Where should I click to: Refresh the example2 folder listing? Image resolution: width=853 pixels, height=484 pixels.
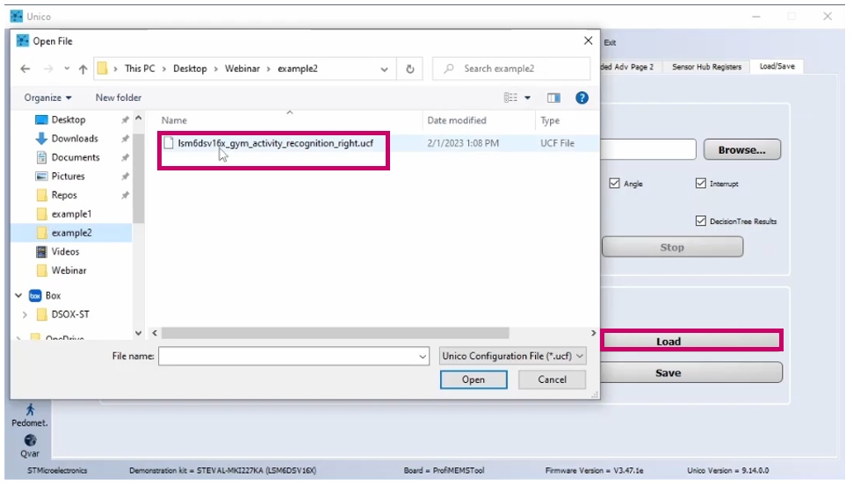(x=410, y=69)
